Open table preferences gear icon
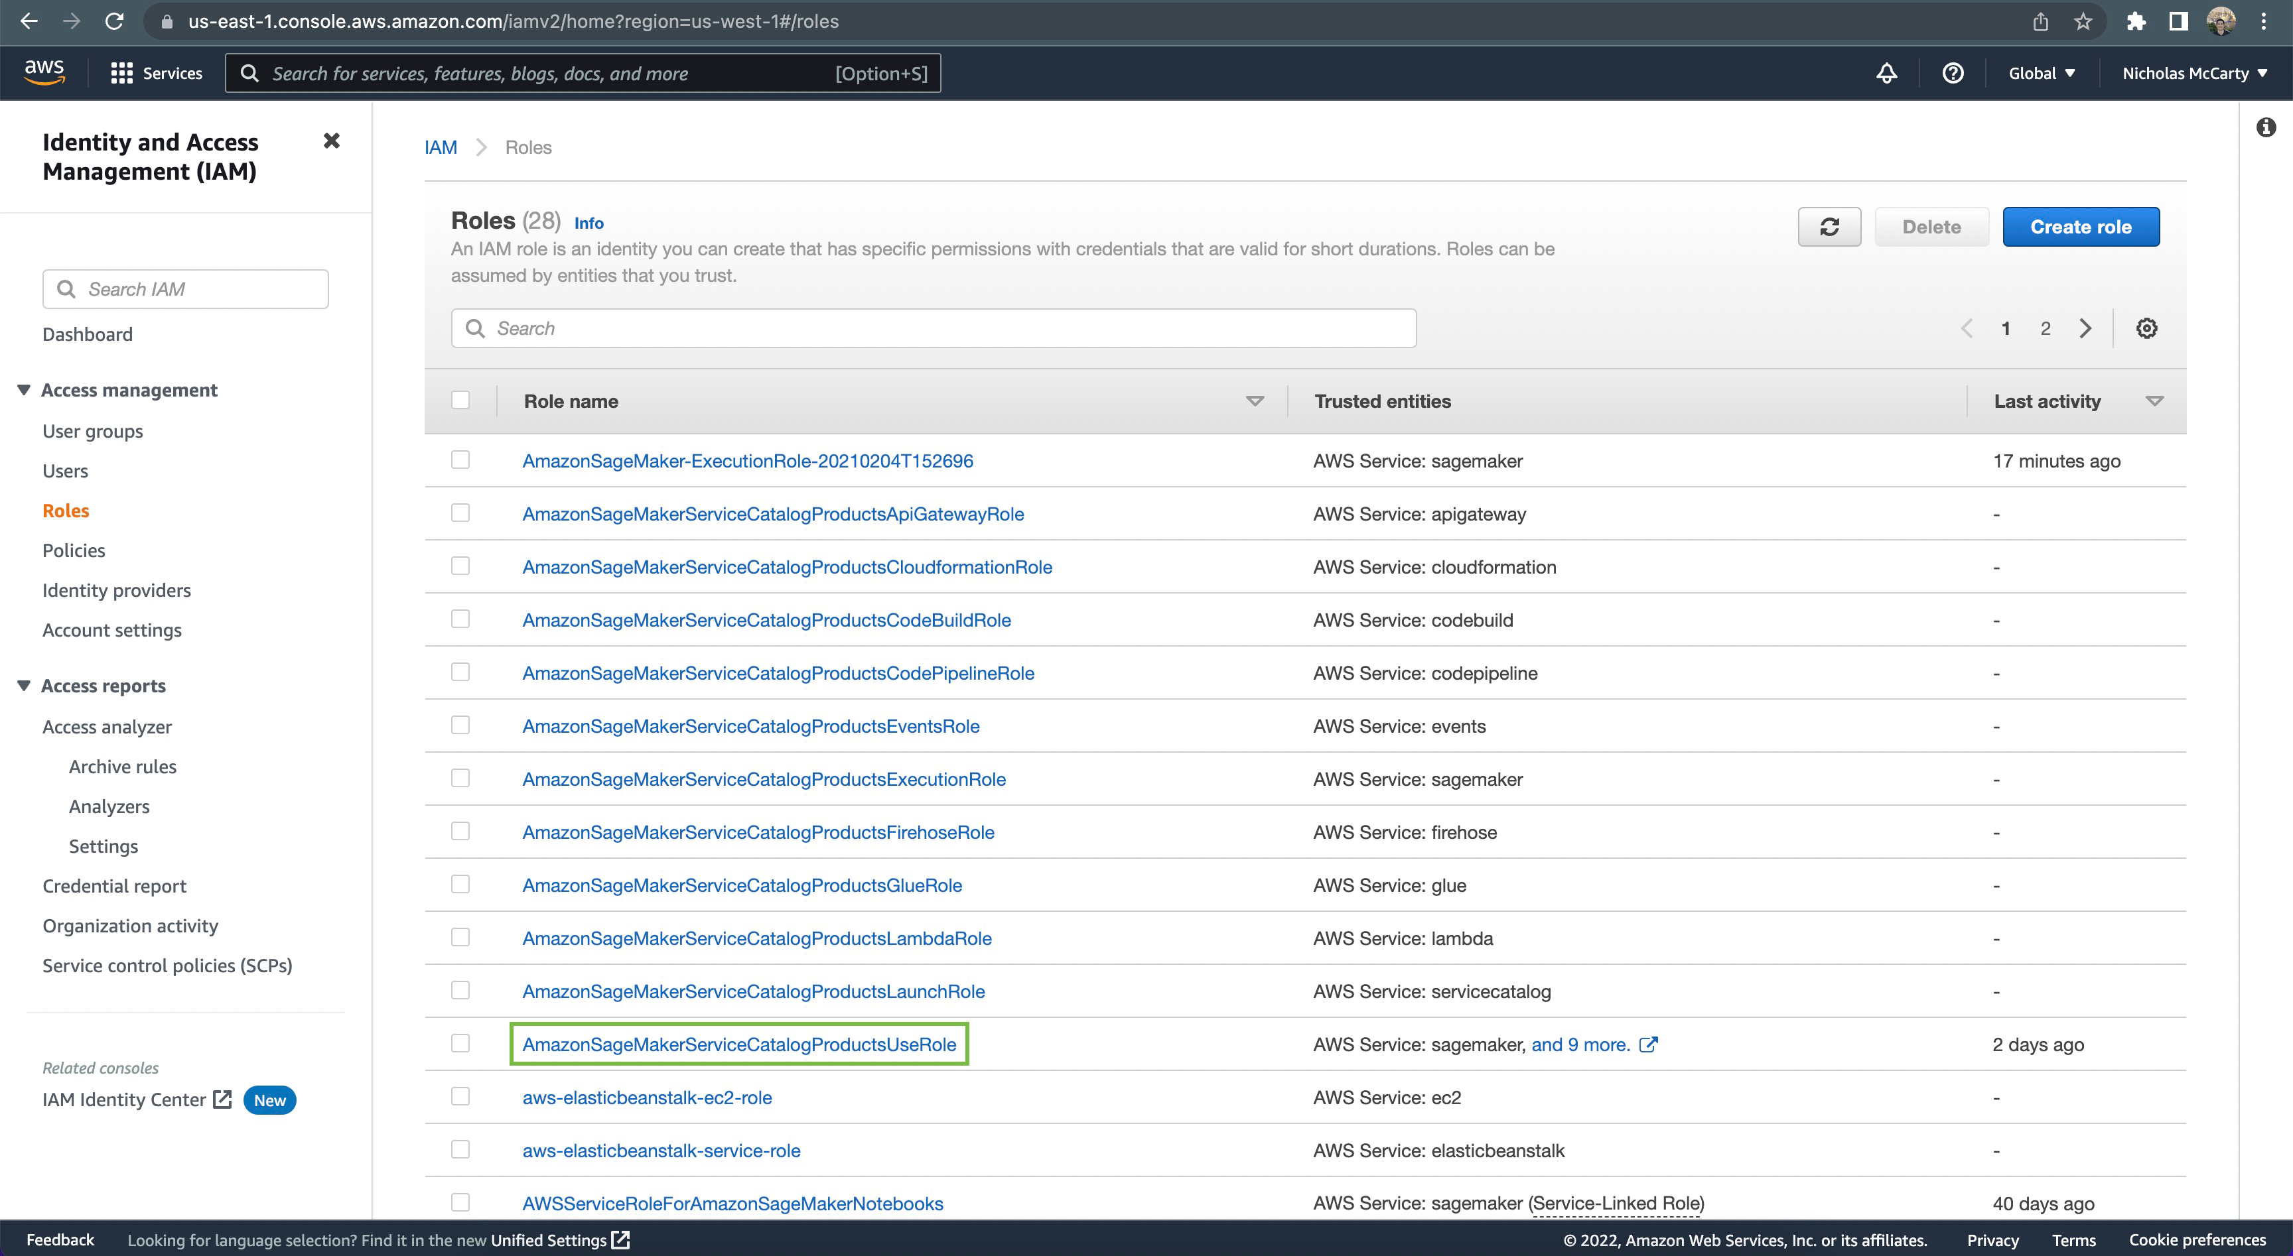This screenshot has width=2293, height=1256. tap(2146, 328)
